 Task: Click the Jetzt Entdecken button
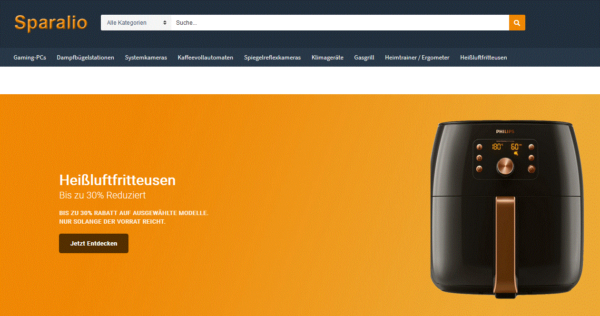coord(94,243)
